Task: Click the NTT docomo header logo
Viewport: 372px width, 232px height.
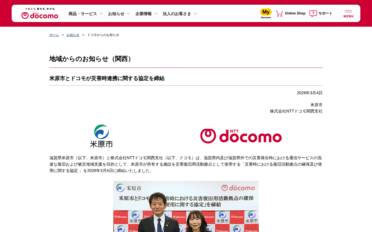Action: coord(40,14)
